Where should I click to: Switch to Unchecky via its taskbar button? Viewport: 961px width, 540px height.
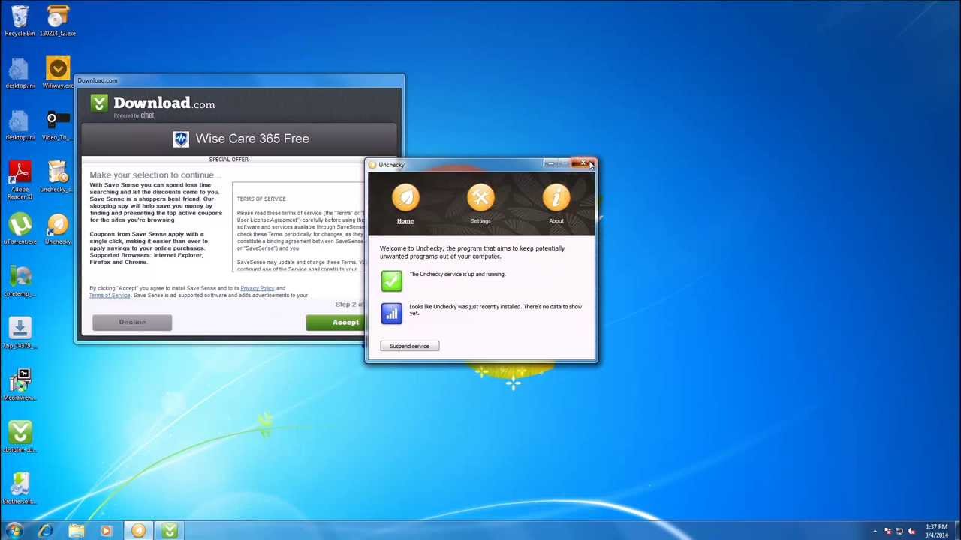click(x=138, y=531)
